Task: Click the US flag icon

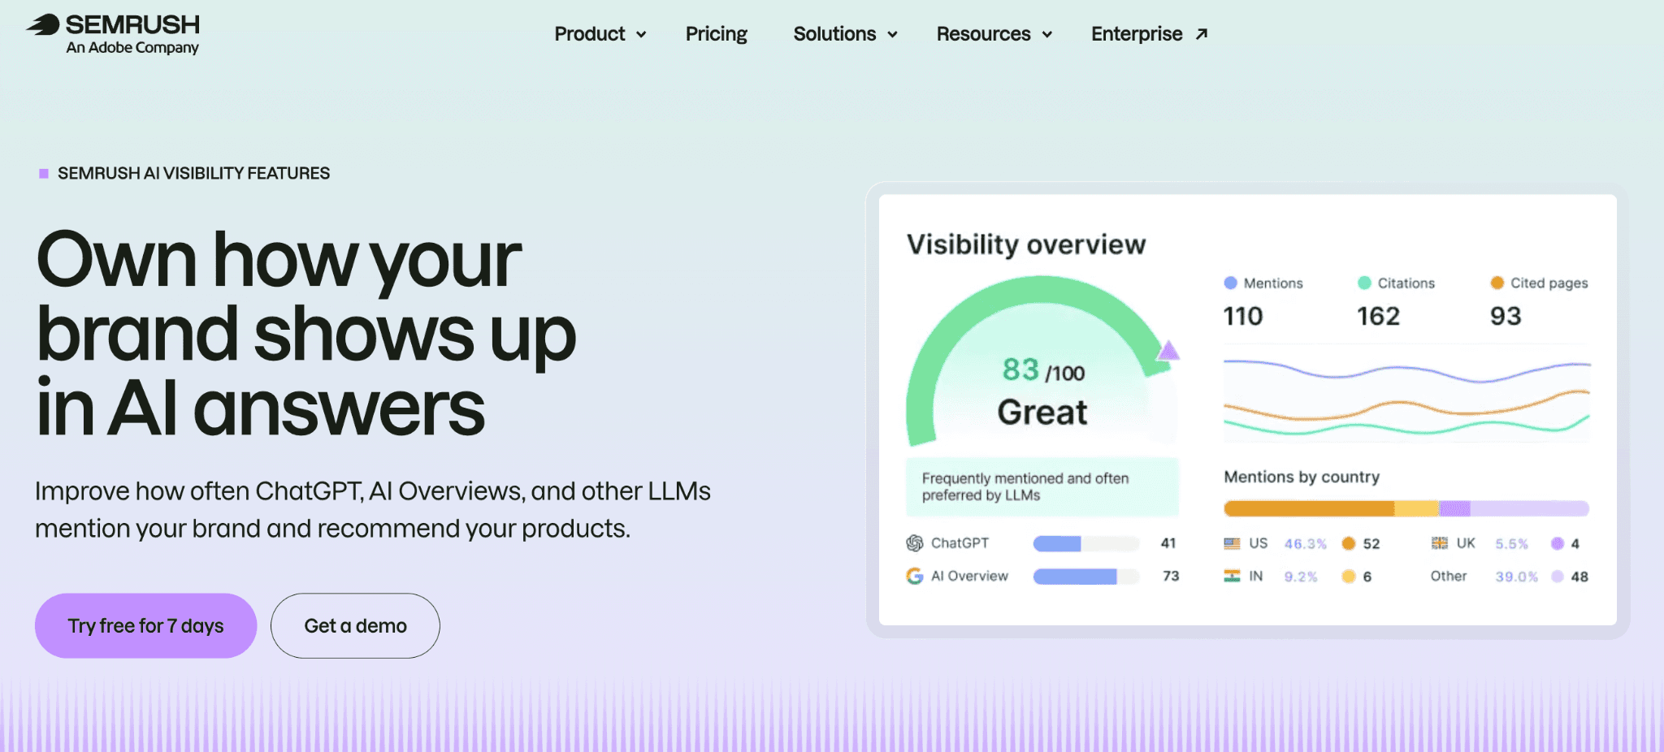Action: (1233, 543)
